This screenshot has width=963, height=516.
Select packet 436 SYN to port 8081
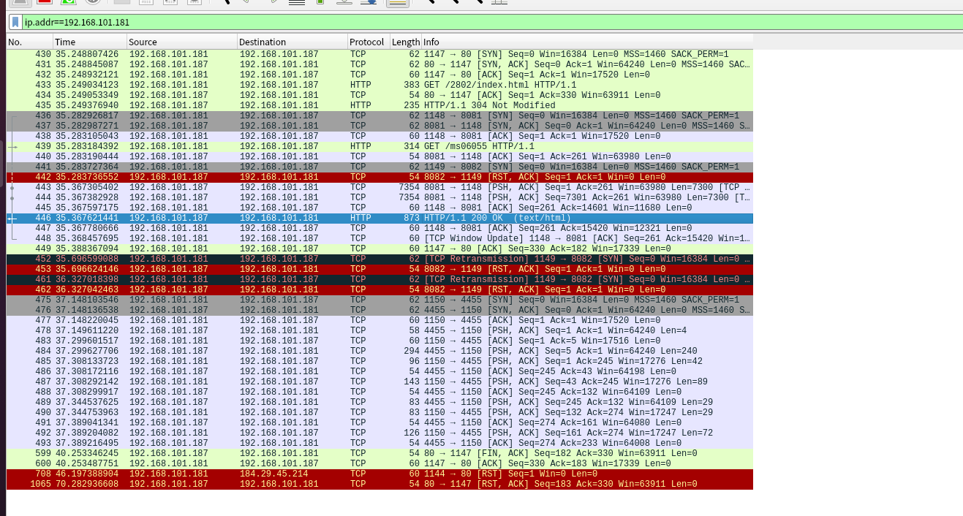(379, 115)
